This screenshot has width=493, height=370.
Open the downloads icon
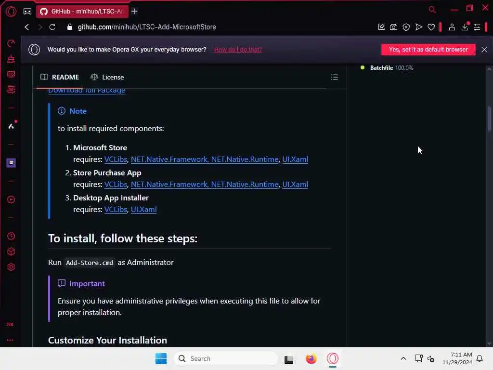(465, 27)
